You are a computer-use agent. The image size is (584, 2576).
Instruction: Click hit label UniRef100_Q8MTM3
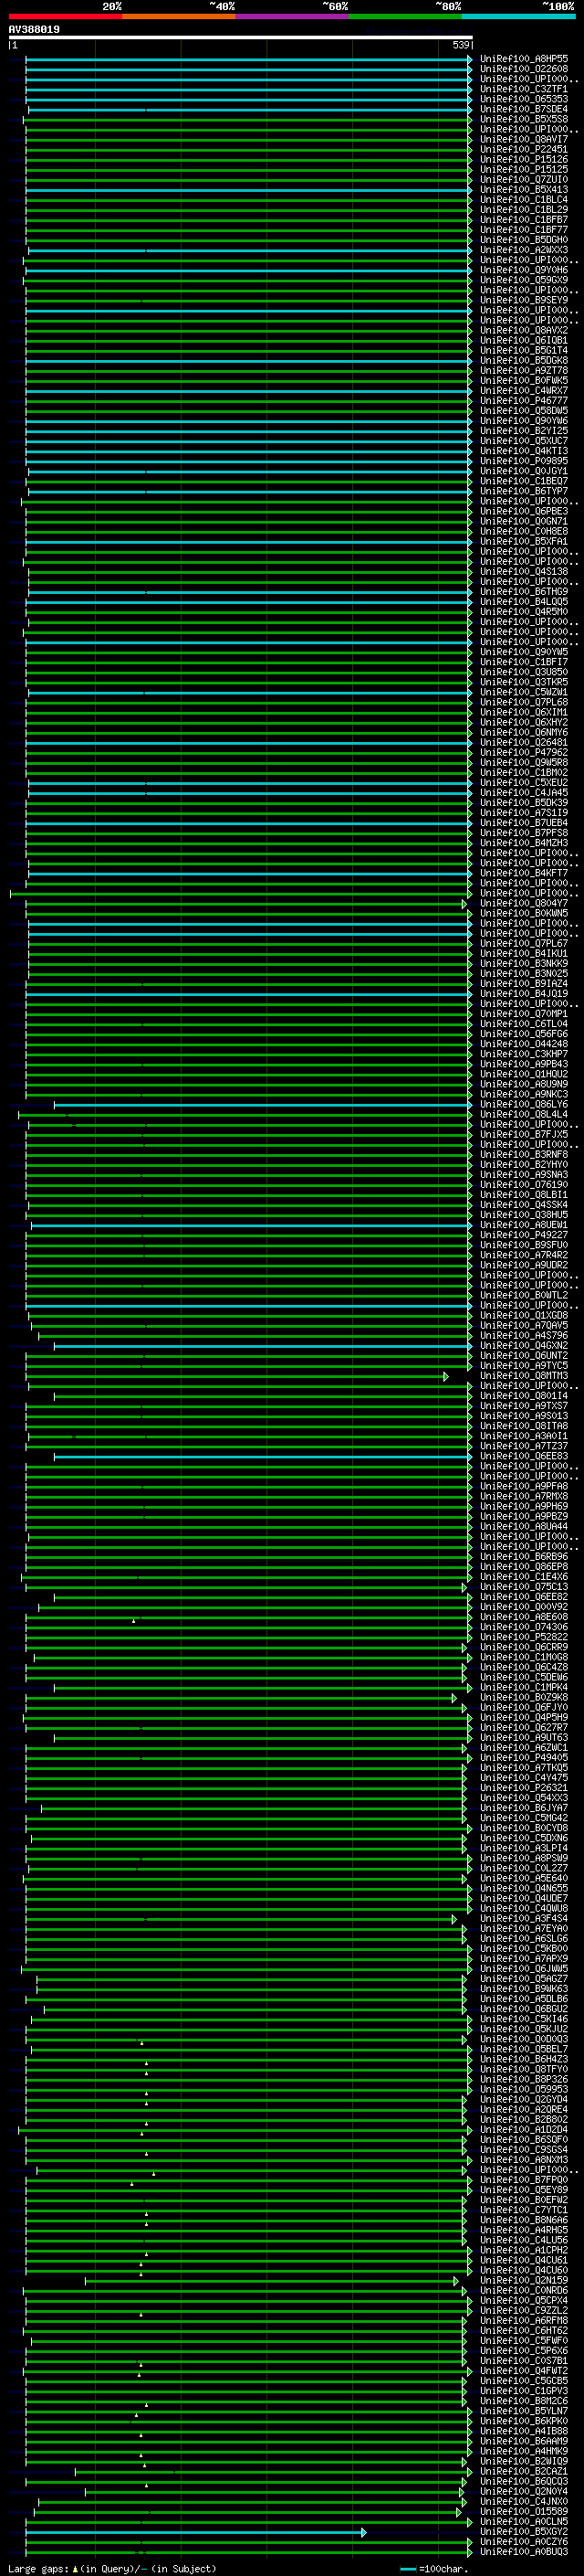[x=524, y=1376]
